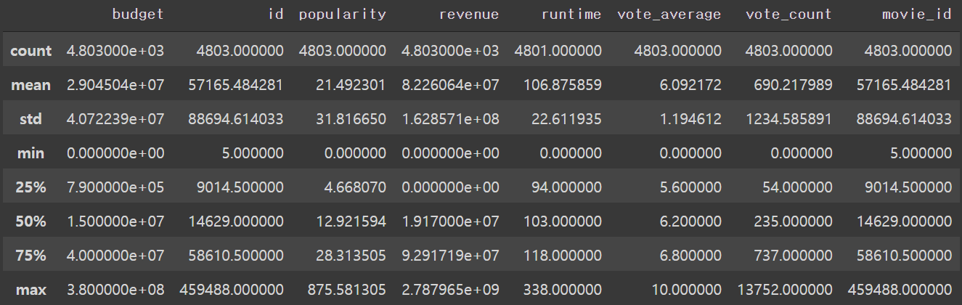Viewport: 962px width, 305px height.
Task: Click 57165.484281 in the id column
Action: coord(237,85)
